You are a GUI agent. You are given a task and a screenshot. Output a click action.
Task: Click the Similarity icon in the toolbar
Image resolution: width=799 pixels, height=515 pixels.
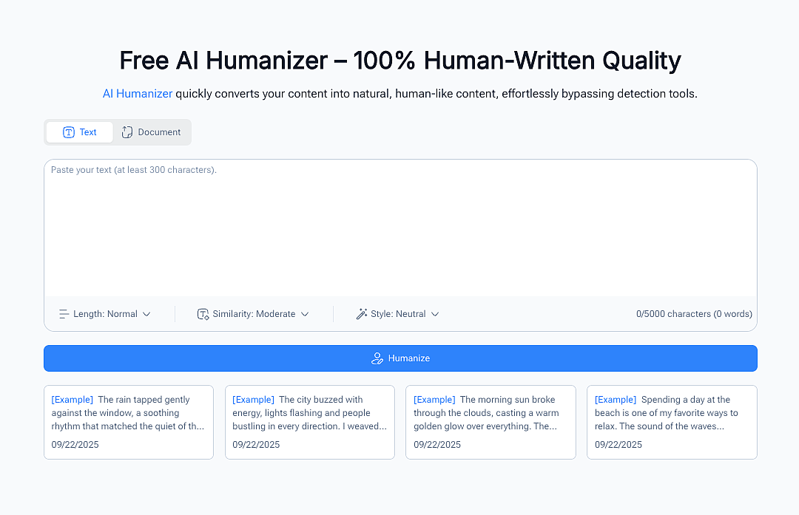coord(203,314)
